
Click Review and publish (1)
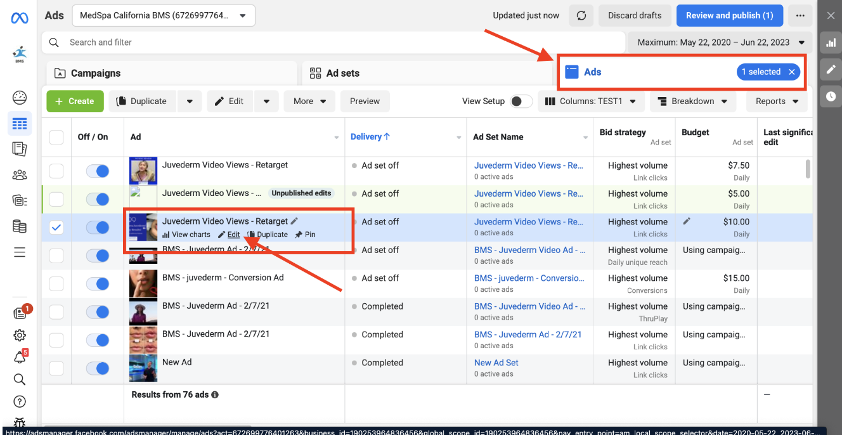click(730, 16)
